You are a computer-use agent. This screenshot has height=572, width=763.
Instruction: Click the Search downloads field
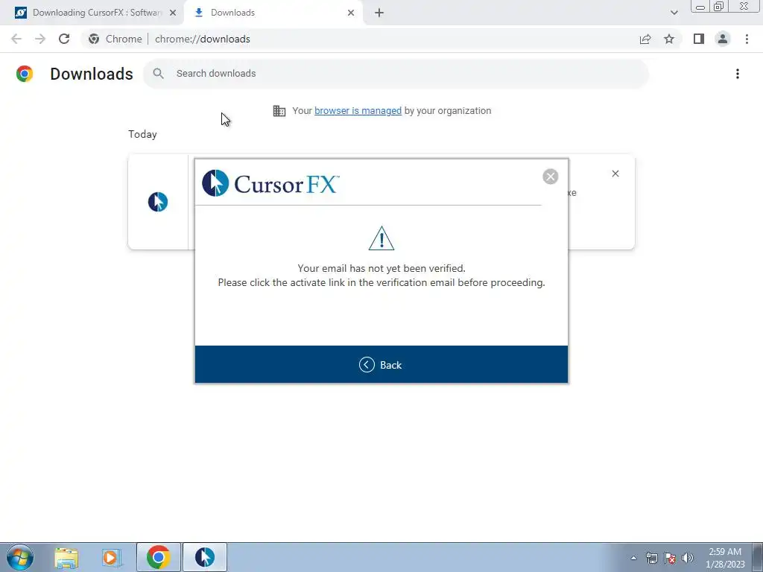(x=396, y=74)
